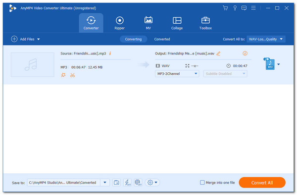Click the orange output info icon
Viewport: 297px width, 195px height.
(x=245, y=53)
